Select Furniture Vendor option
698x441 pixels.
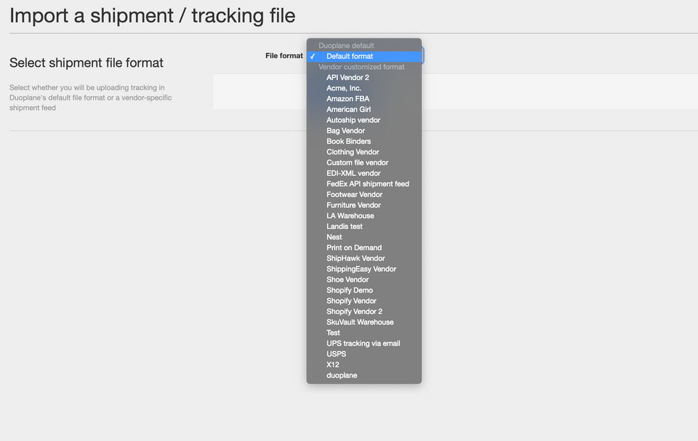pos(353,206)
